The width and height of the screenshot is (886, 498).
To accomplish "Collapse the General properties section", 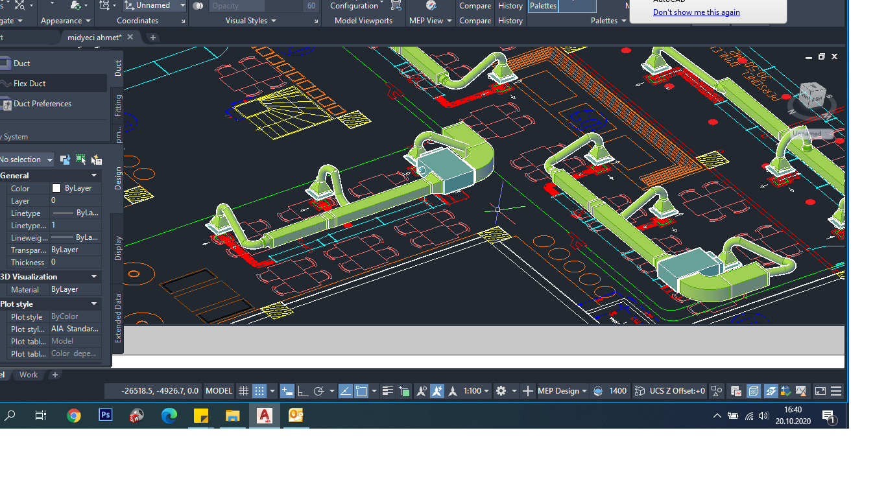I will pos(94,176).
